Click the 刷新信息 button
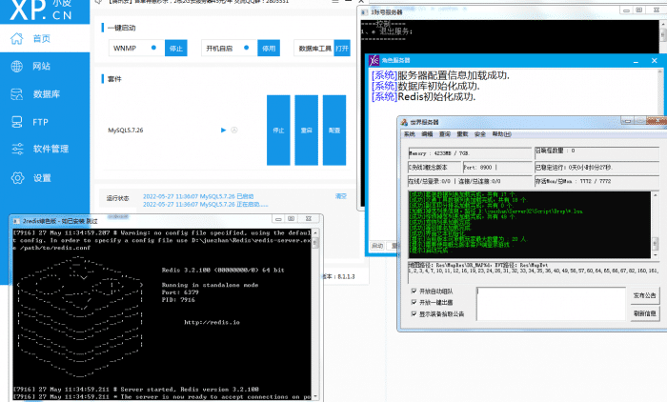This screenshot has width=667, height=402. pyautogui.click(x=645, y=313)
